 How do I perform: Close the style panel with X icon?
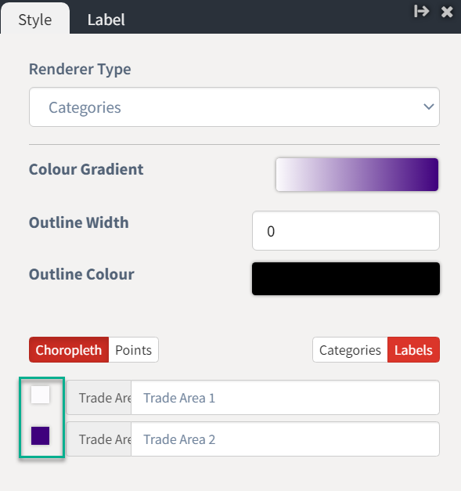447,12
